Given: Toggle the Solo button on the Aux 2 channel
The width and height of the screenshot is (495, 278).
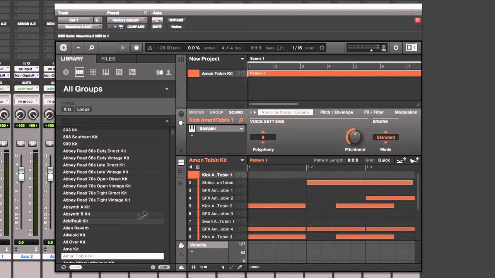Looking at the screenshot, I should click(x=21, y=144).
